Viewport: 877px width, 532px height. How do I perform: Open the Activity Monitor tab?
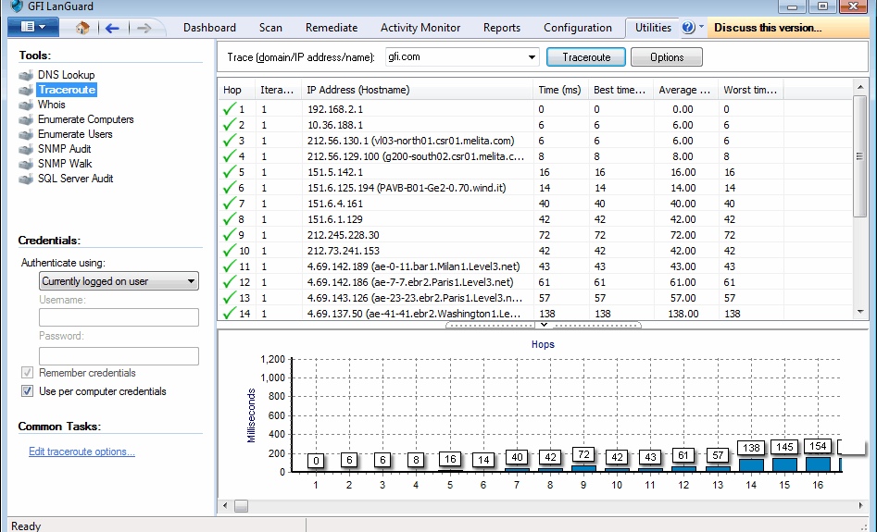point(420,28)
